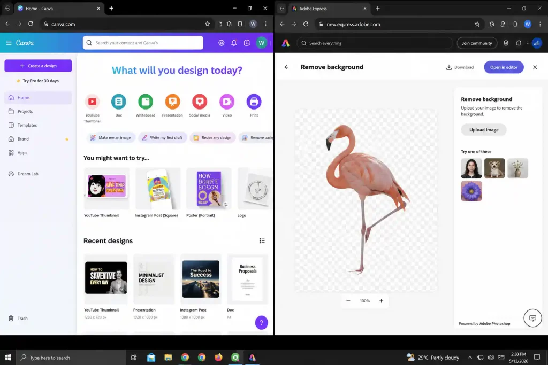The image size is (548, 365).
Task: Switch to the Home - Canva browser tab
Action: point(58,9)
